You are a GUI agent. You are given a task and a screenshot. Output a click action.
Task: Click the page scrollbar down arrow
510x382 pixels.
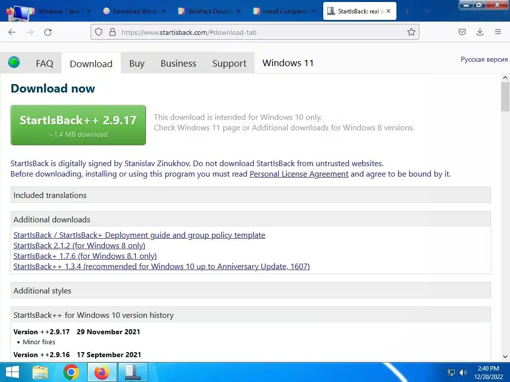pos(505,356)
